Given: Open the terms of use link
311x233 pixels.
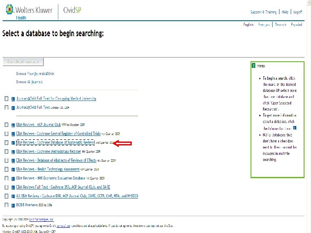Looking at the screenshot, I should click(63, 226).
